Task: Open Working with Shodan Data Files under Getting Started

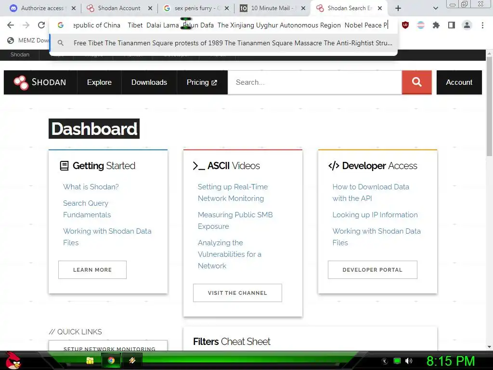Action: pyautogui.click(x=107, y=237)
